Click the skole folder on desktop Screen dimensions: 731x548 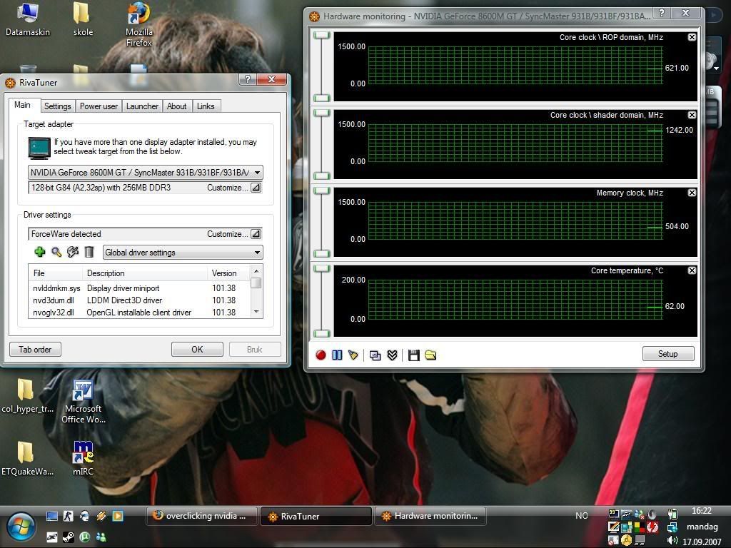83,19
